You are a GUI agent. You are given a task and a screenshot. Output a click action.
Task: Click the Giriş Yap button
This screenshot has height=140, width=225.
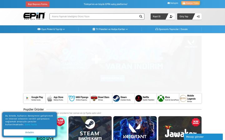(x=189, y=16)
